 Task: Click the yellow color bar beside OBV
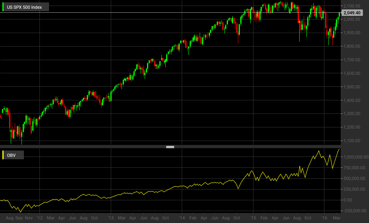3,155
